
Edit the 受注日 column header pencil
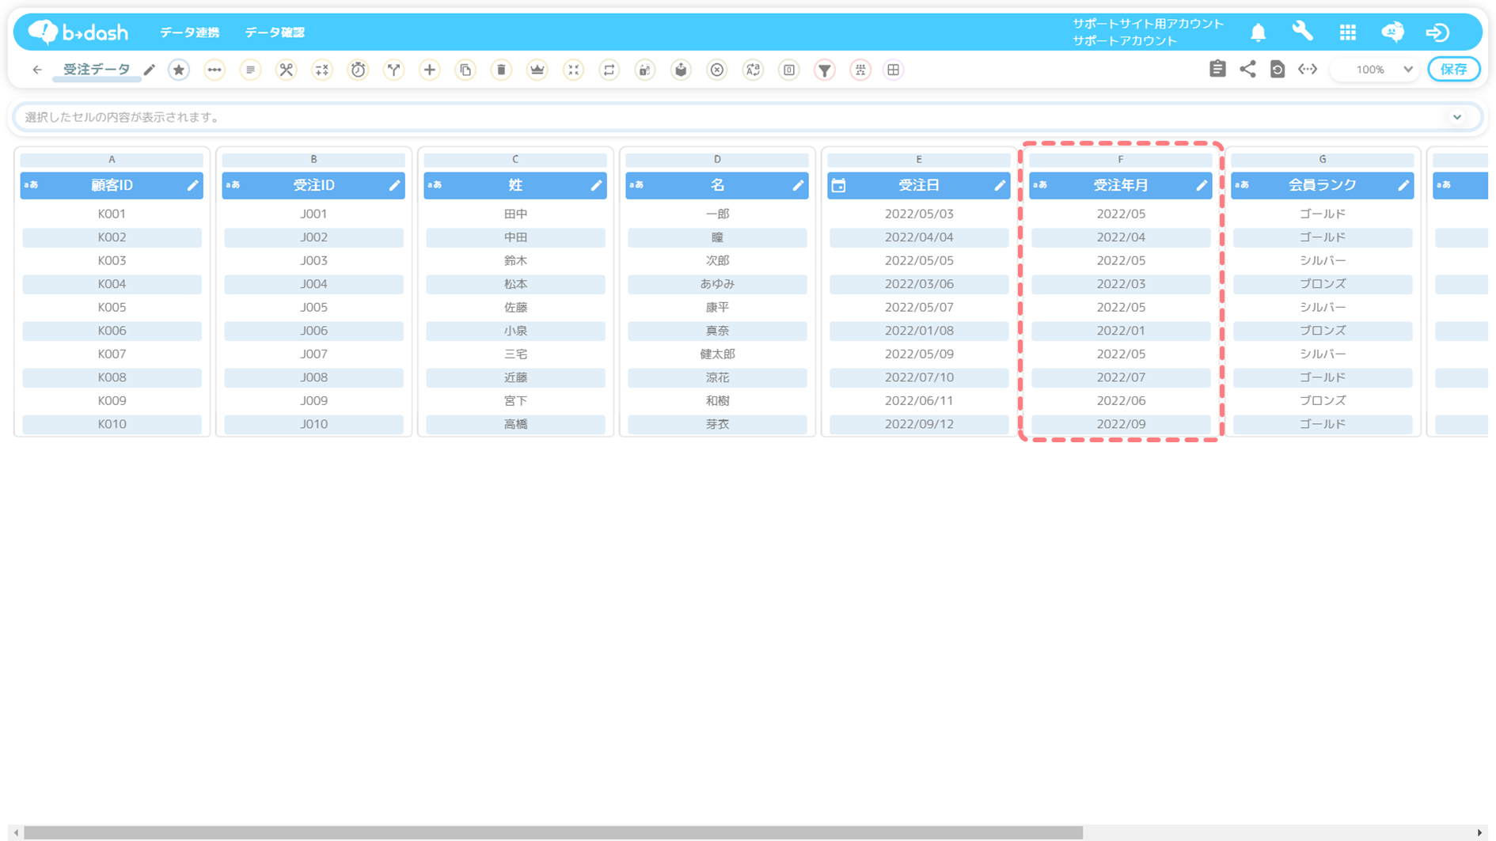[x=1000, y=185]
